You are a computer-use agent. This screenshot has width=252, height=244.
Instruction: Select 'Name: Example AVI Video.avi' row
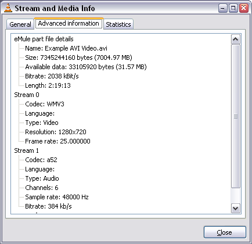(66, 48)
